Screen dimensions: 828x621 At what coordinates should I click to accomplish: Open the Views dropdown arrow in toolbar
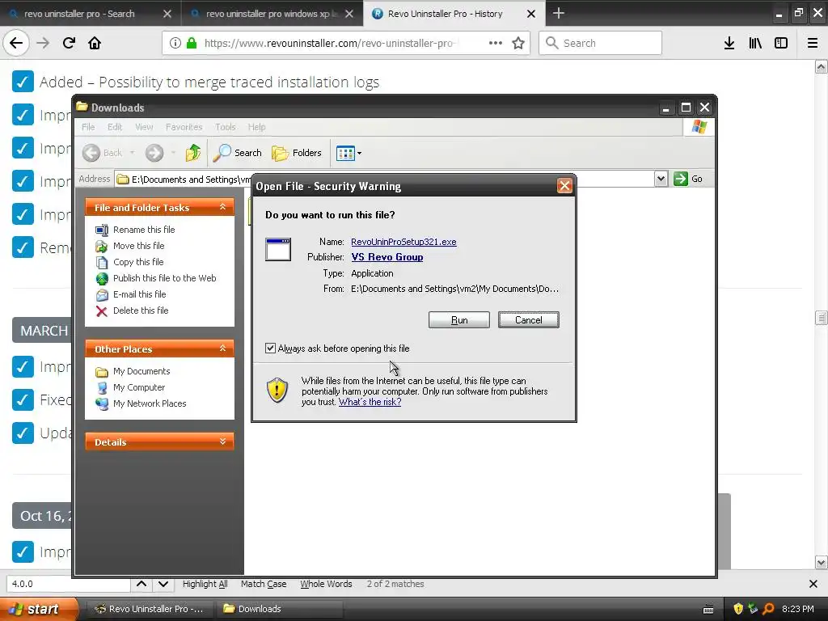tap(359, 154)
